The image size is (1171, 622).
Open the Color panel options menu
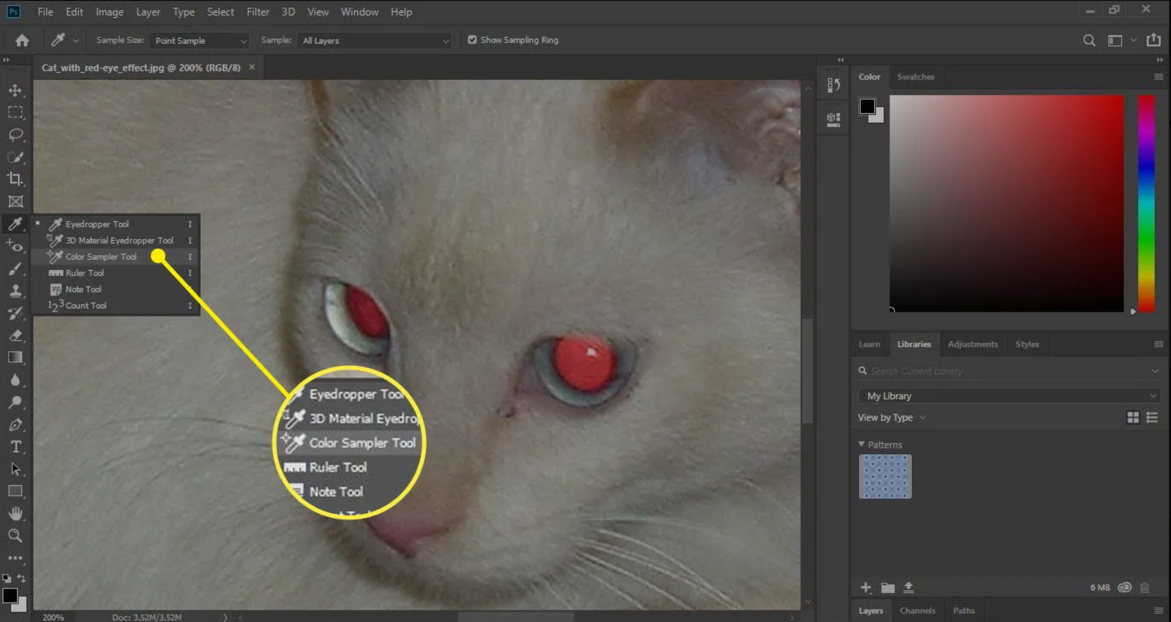[x=1158, y=77]
